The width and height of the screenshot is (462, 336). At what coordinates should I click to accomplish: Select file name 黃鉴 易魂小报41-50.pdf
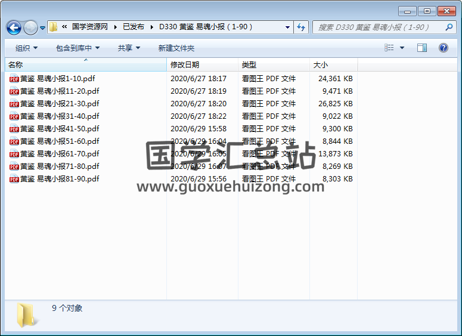[60, 129]
